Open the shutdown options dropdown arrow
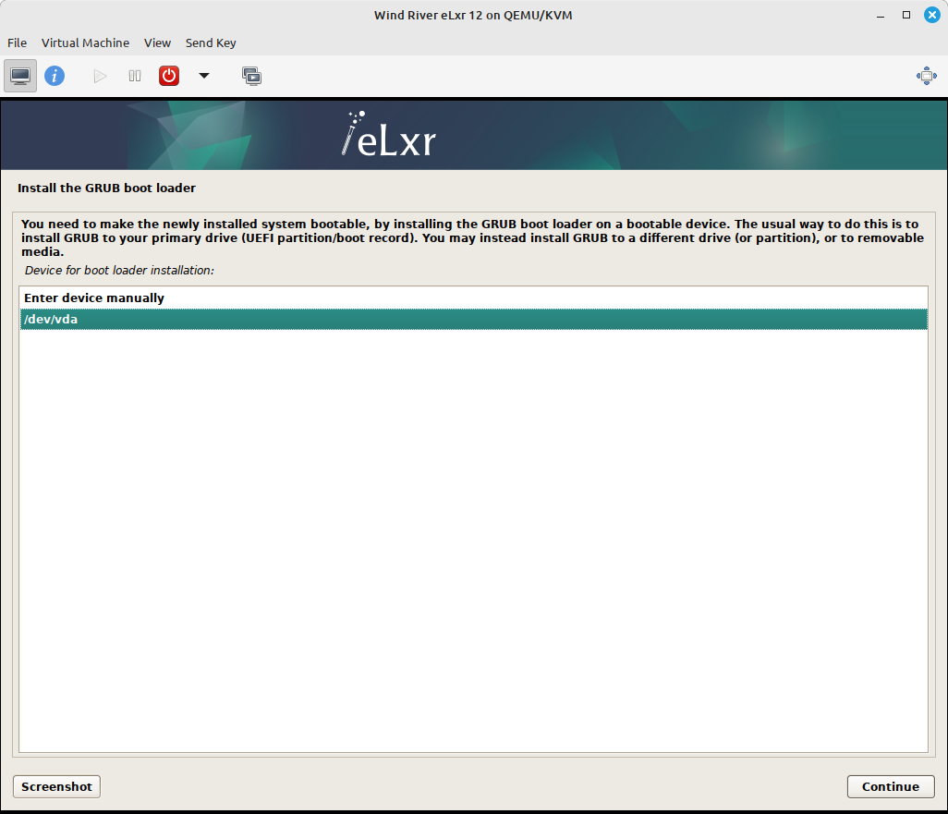Image resolution: width=948 pixels, height=814 pixels. (203, 75)
